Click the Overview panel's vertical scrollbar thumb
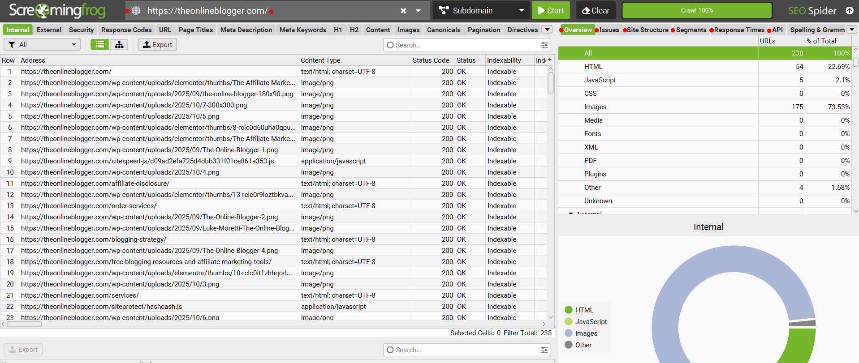 [855, 62]
